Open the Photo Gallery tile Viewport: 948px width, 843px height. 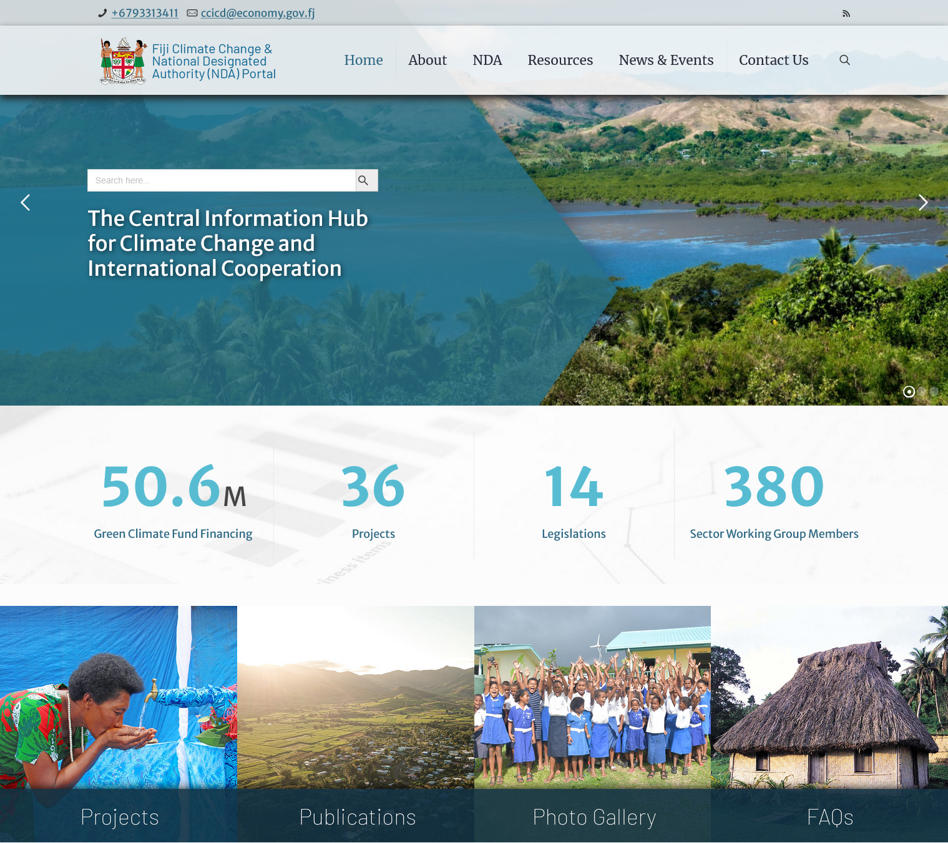tap(592, 724)
